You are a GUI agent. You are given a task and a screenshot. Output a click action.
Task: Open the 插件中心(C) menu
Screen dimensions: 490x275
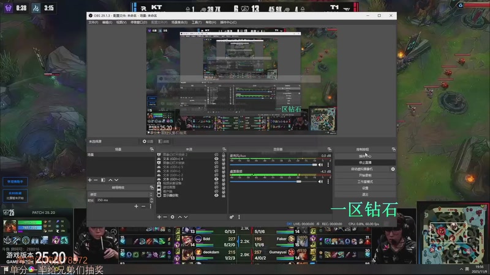pyautogui.click(x=228, y=23)
